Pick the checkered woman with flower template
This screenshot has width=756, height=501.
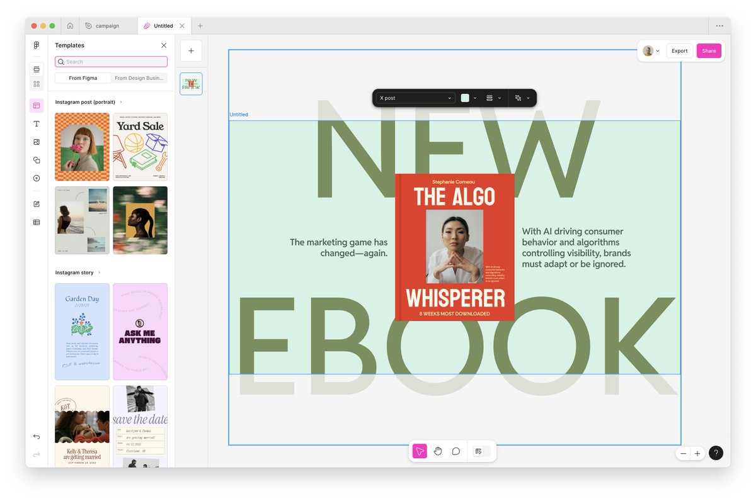click(82, 147)
